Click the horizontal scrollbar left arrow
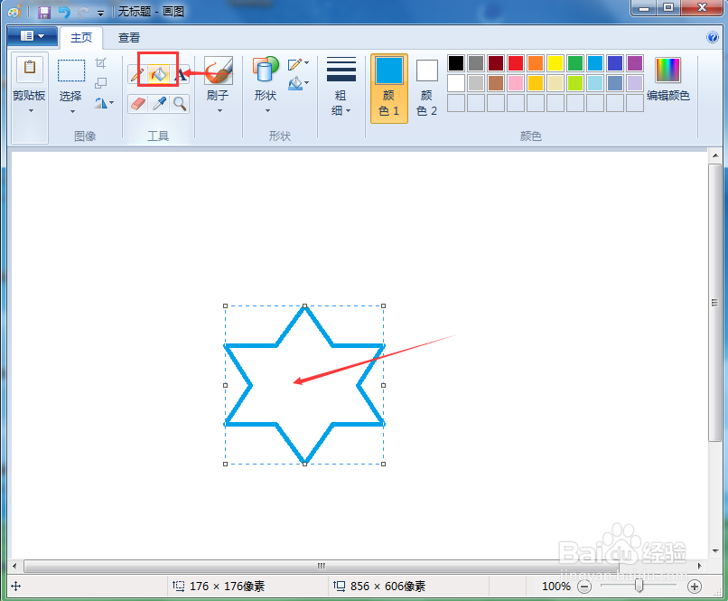 [x=14, y=566]
